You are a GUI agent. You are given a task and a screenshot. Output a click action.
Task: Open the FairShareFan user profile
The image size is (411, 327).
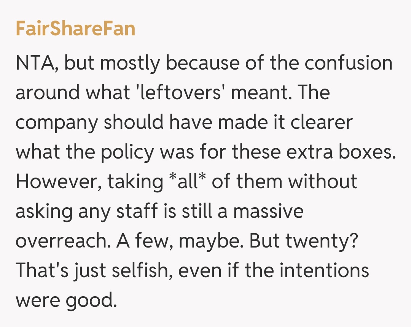(x=75, y=29)
